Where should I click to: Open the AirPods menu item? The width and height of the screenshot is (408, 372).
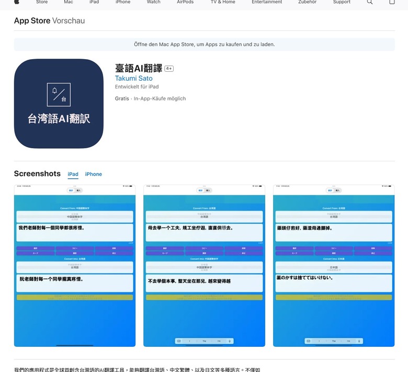(185, 2)
